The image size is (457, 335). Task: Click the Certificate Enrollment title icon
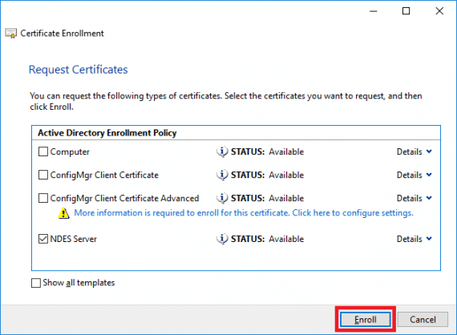tap(11, 34)
